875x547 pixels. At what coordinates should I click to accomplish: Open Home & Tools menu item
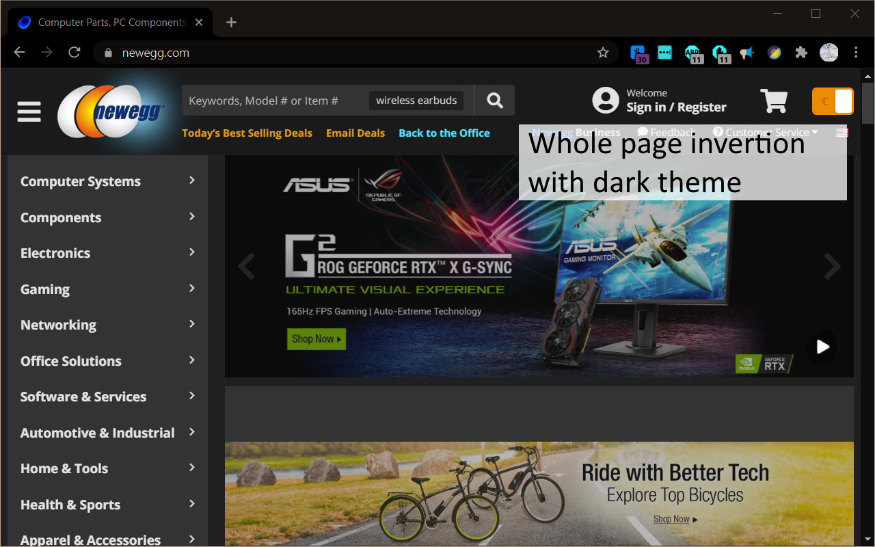(107, 468)
